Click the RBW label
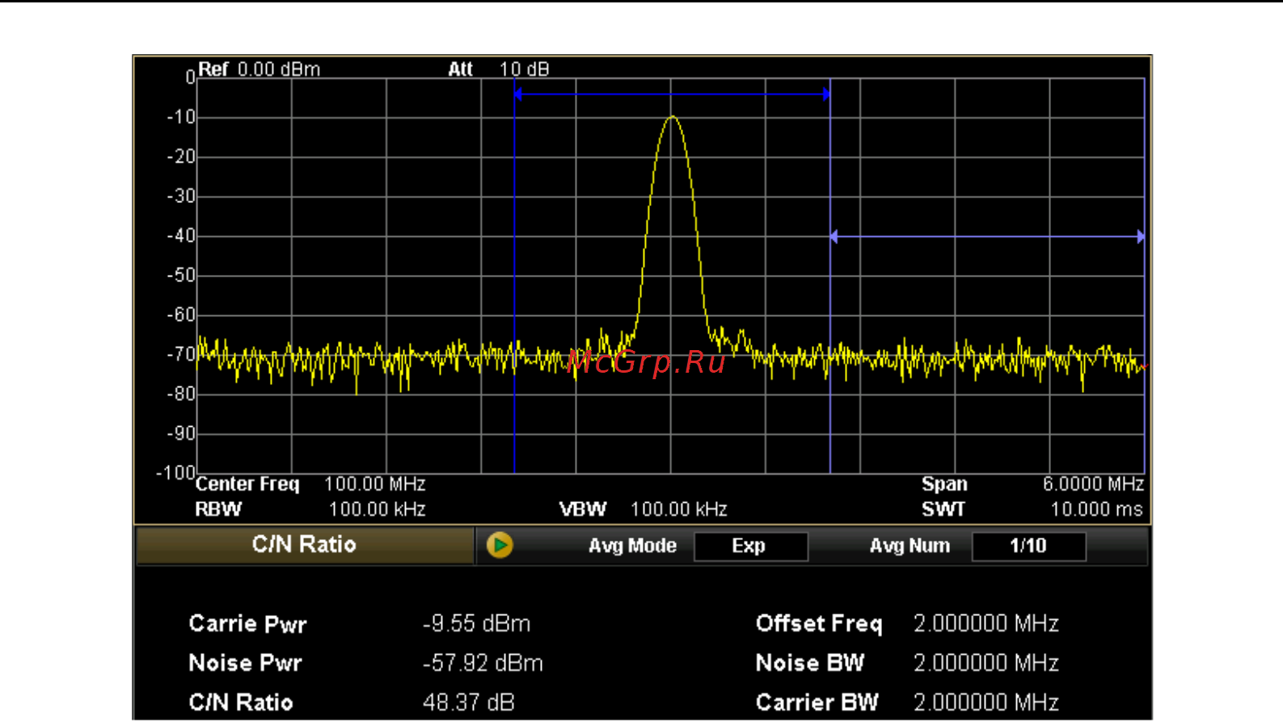This screenshot has width=1283, height=722. [x=218, y=509]
